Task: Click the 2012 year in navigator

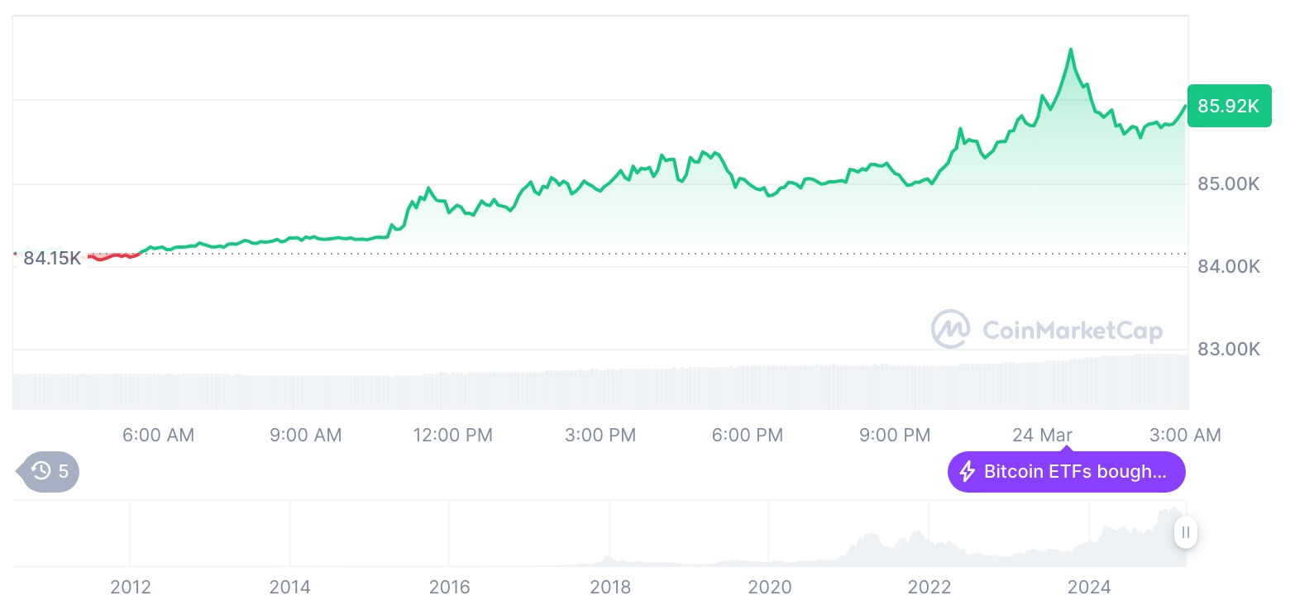Action: tap(131, 588)
